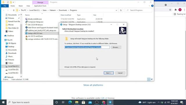Switch to large icons view in status bar

coord(152,79)
